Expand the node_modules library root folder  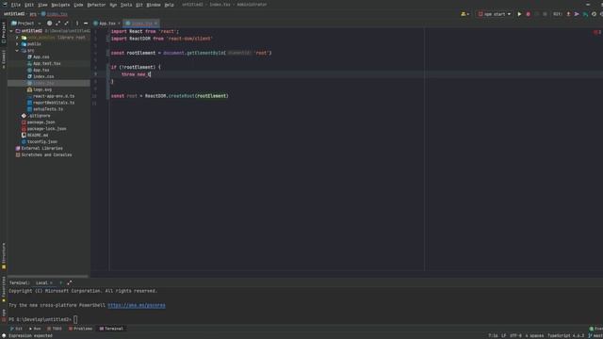click(17, 38)
